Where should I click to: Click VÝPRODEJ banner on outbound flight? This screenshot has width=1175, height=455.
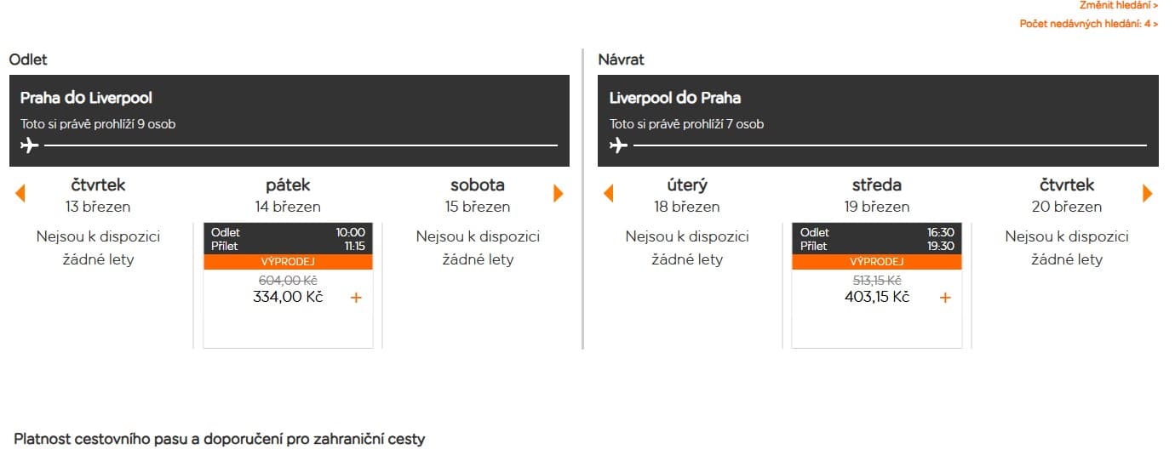click(288, 262)
